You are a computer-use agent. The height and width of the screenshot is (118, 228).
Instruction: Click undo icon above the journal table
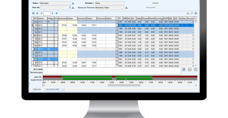pos(192,13)
